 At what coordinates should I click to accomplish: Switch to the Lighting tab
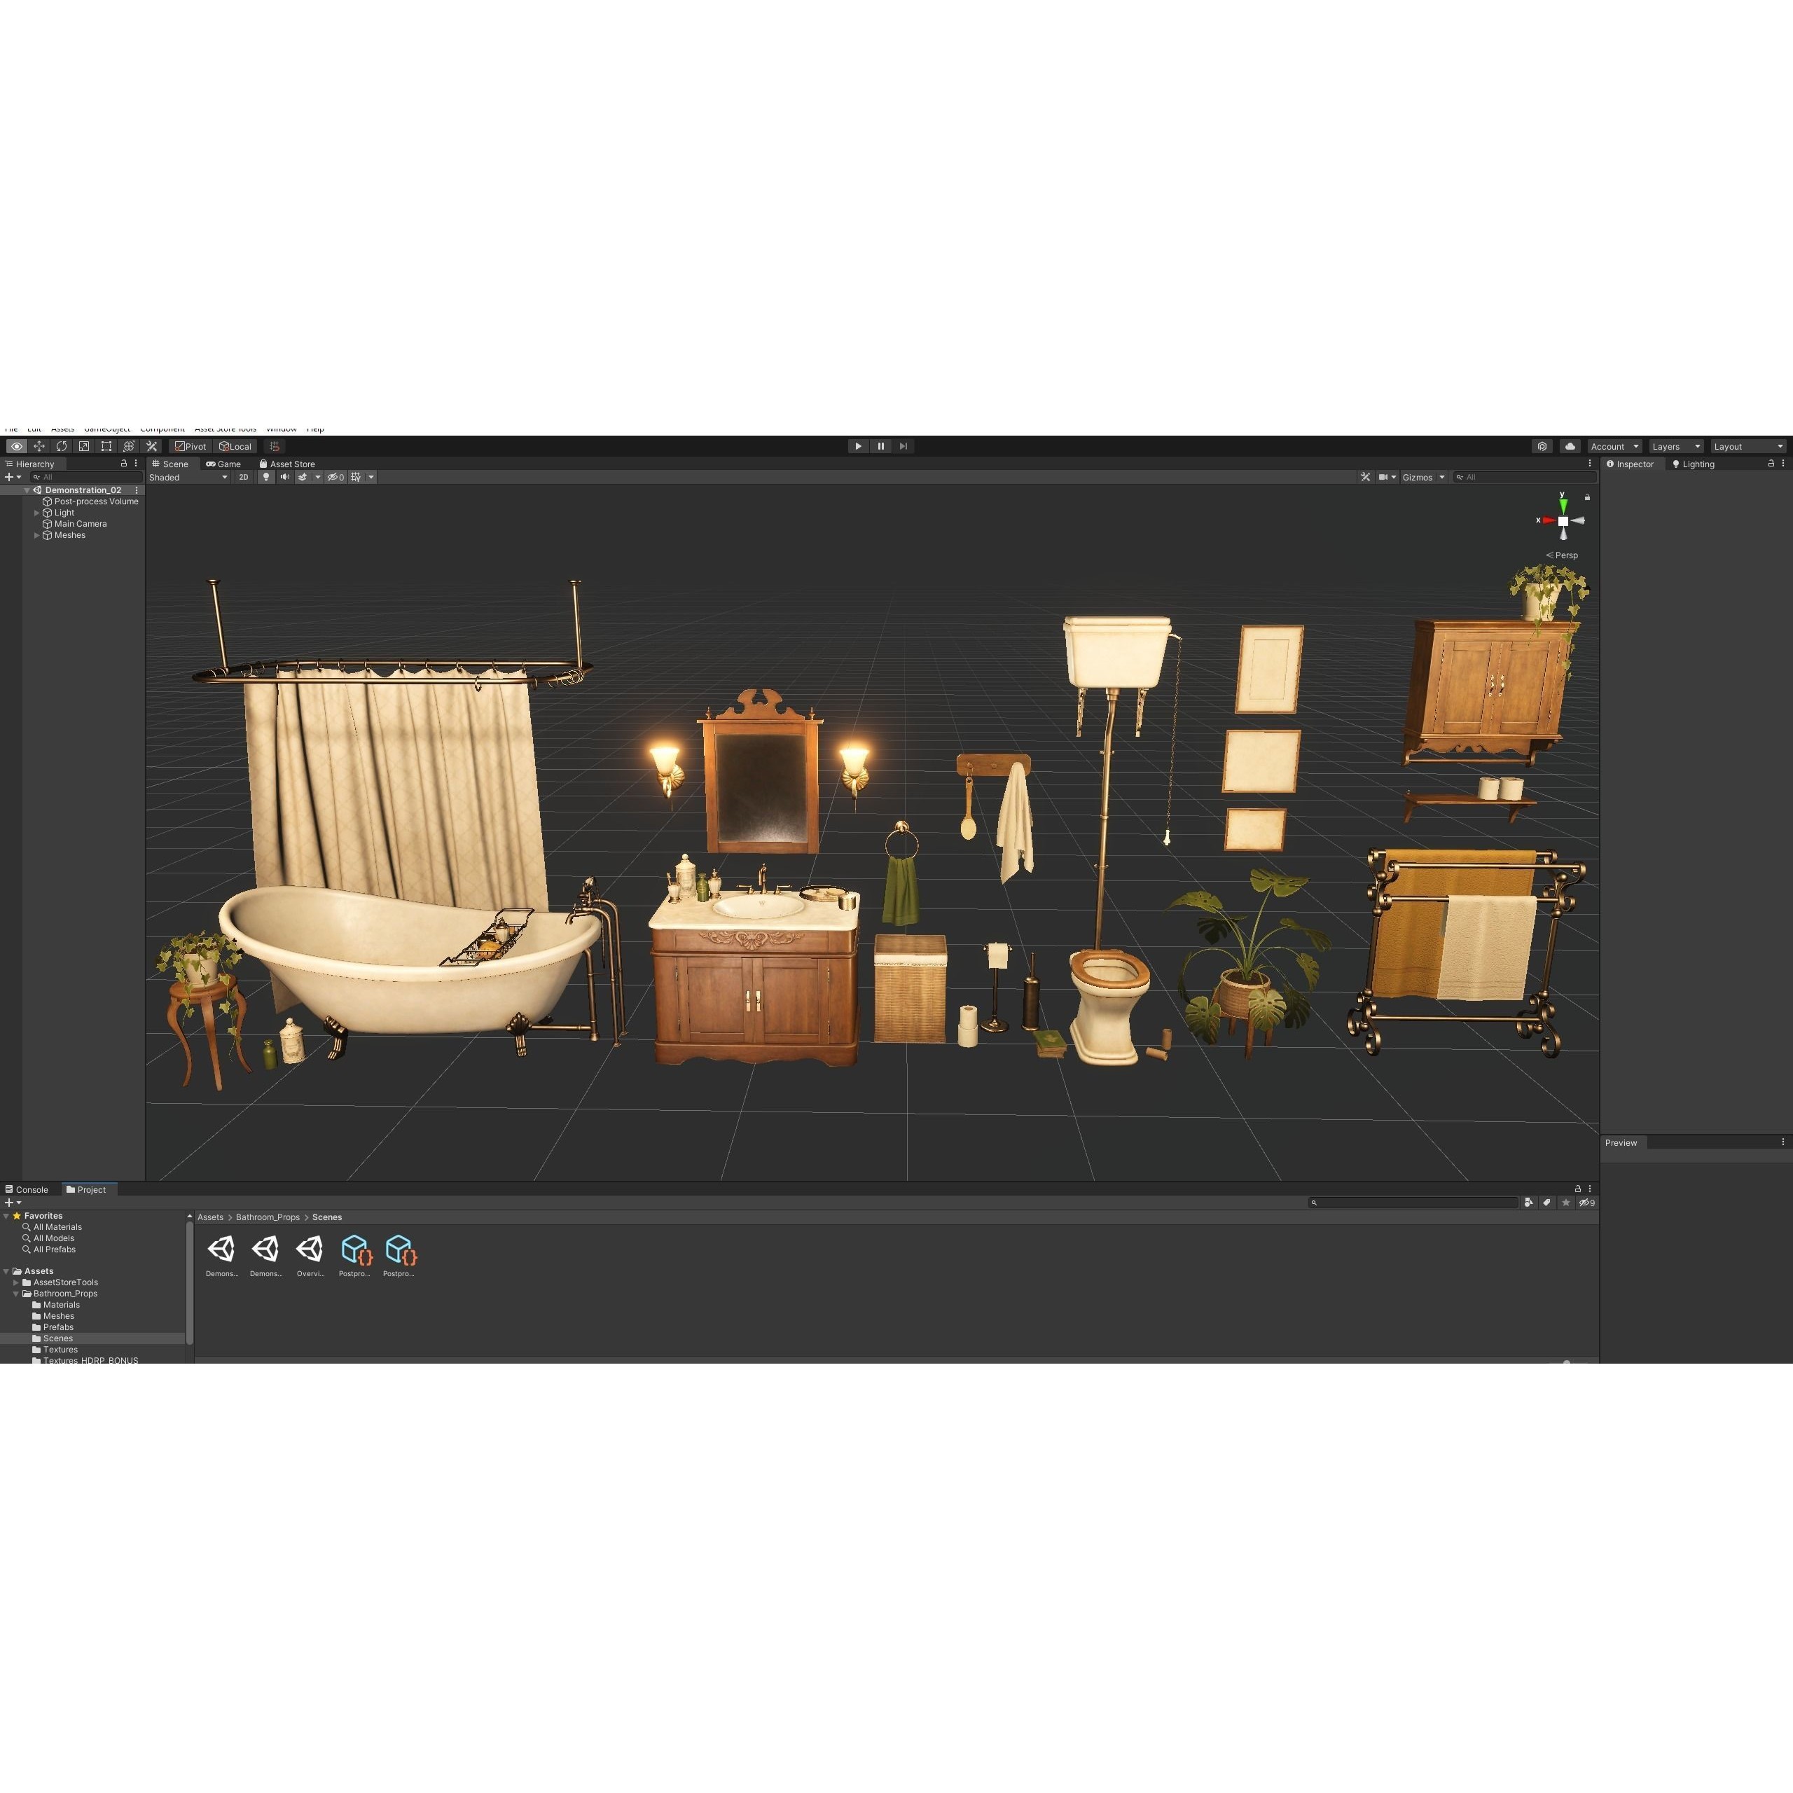pos(1694,464)
